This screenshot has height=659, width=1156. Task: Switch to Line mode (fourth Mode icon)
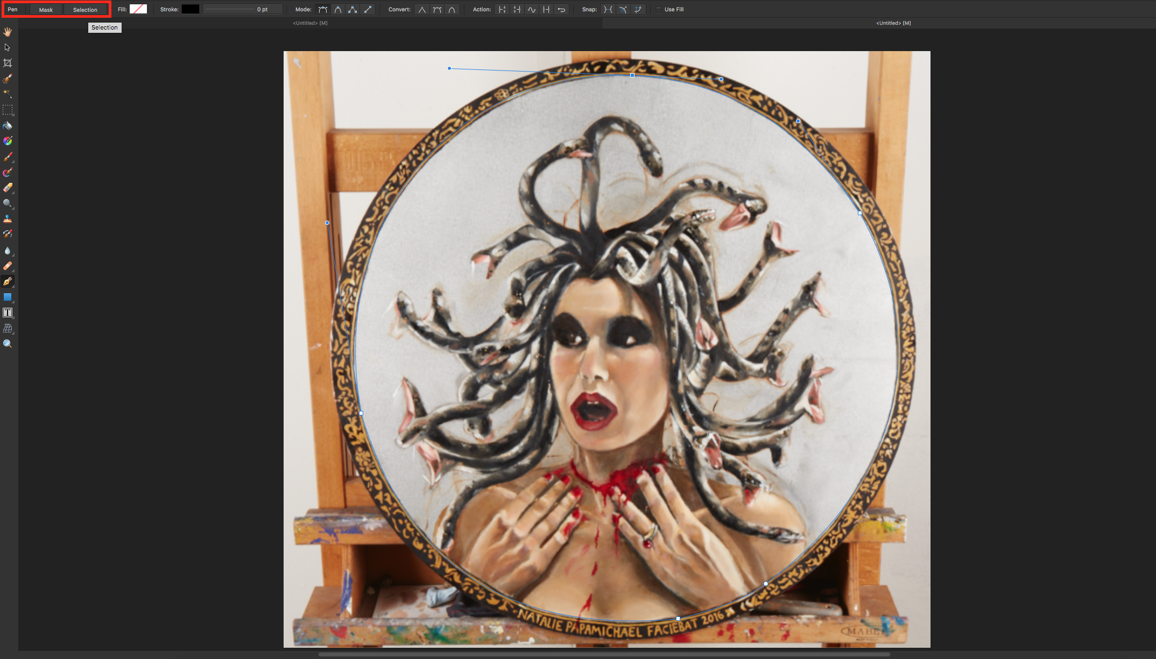pyautogui.click(x=368, y=10)
